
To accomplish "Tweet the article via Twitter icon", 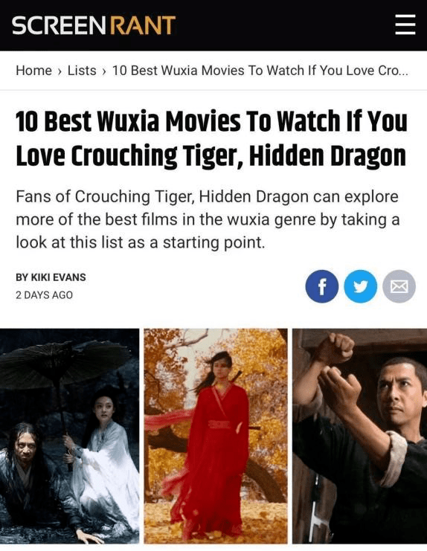I will pyautogui.click(x=361, y=286).
